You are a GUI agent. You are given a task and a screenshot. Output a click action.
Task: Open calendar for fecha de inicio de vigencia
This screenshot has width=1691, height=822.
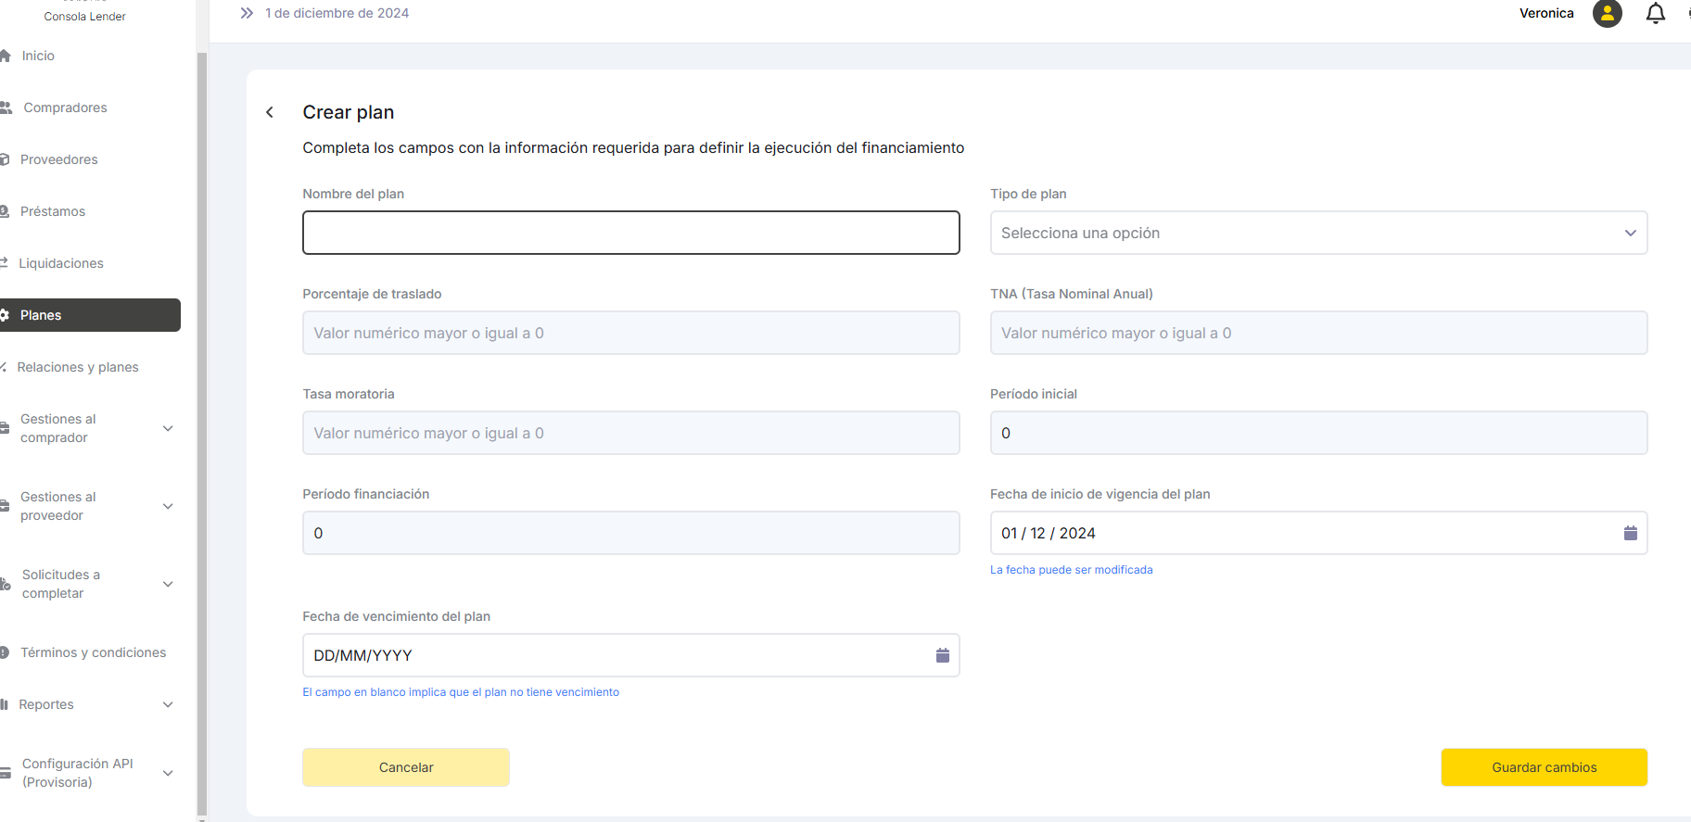point(1630,533)
